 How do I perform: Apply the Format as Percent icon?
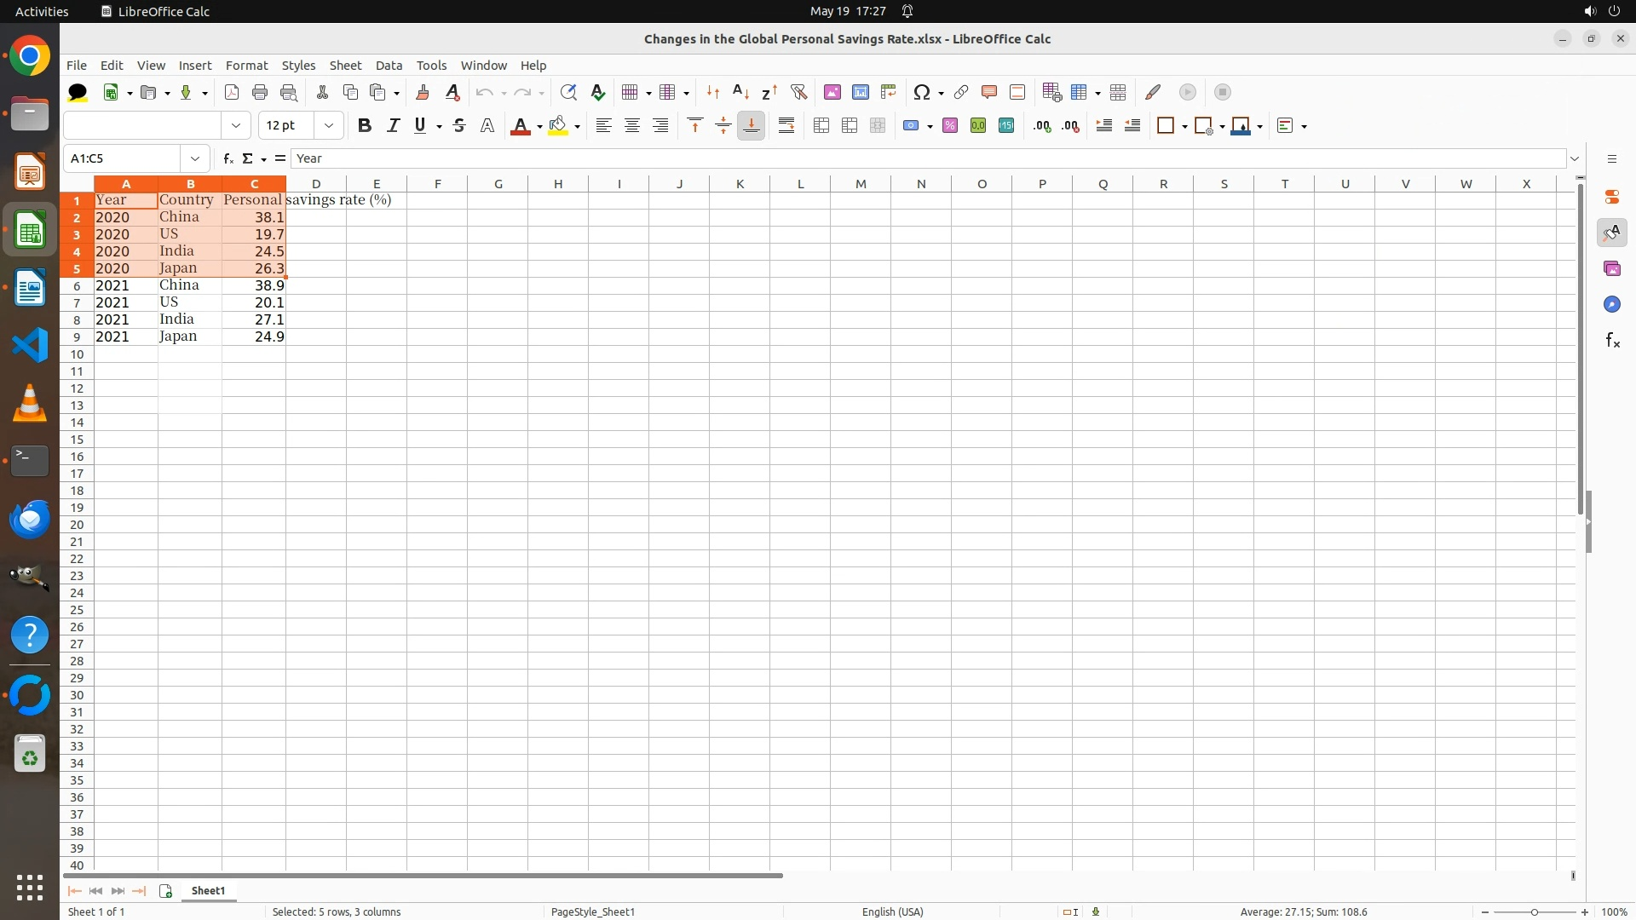coord(950,126)
